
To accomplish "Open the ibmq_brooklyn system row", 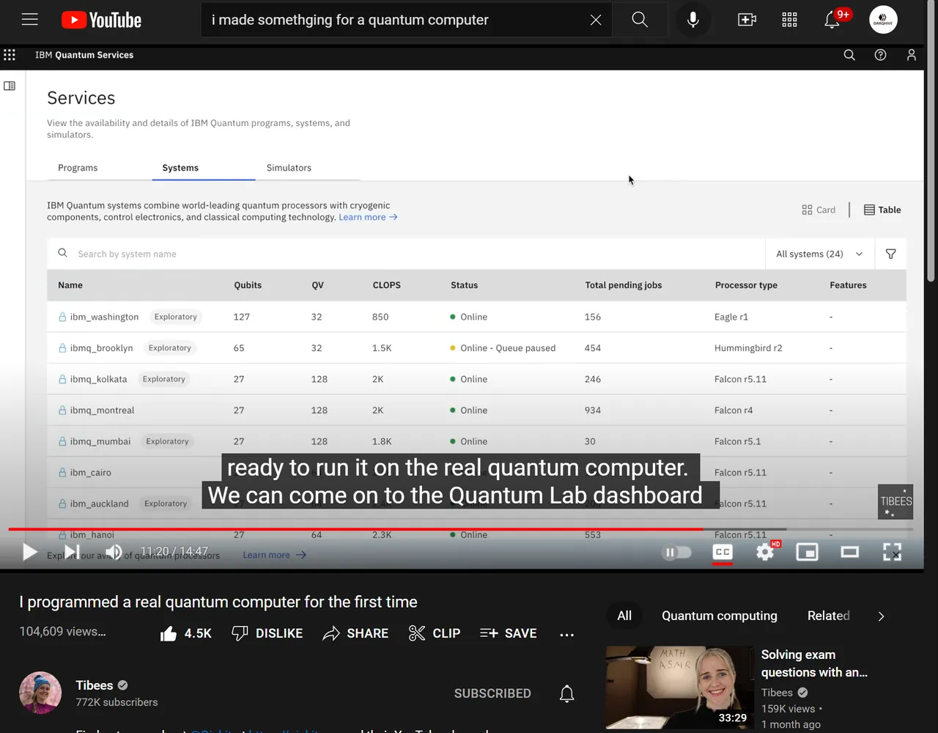I will [x=476, y=348].
